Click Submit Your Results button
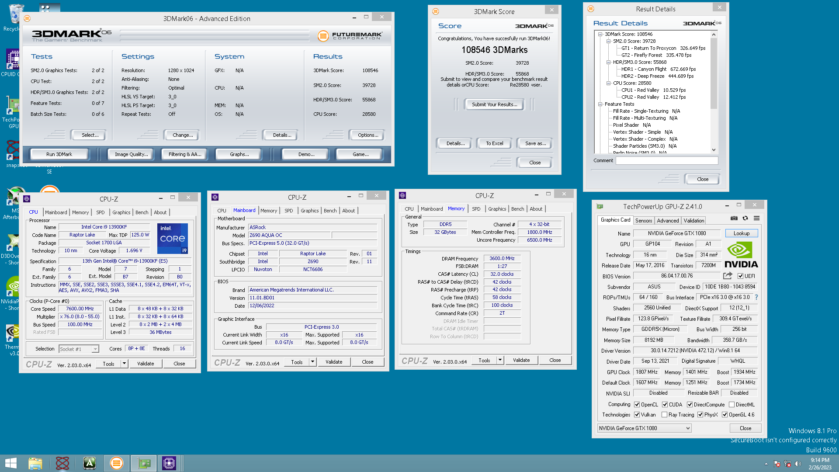The height and width of the screenshot is (472, 839). pyautogui.click(x=494, y=104)
